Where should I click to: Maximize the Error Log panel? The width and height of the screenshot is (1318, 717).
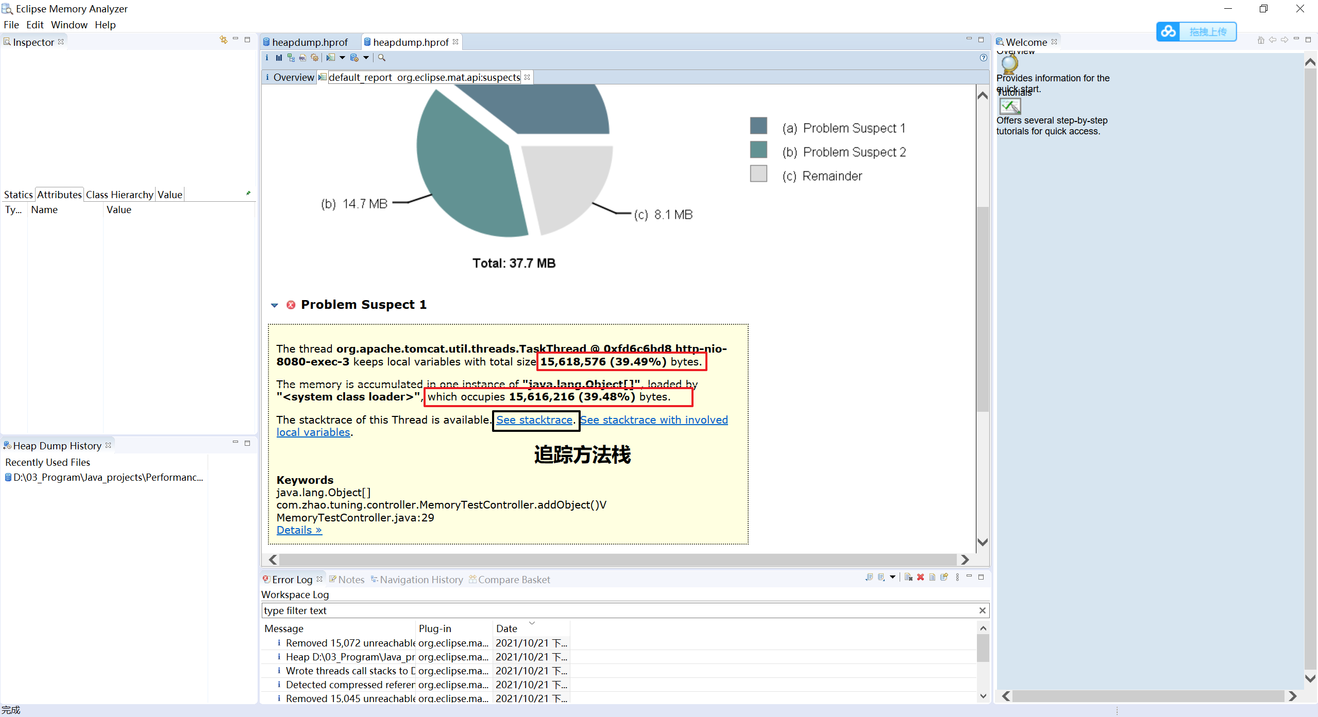(981, 576)
